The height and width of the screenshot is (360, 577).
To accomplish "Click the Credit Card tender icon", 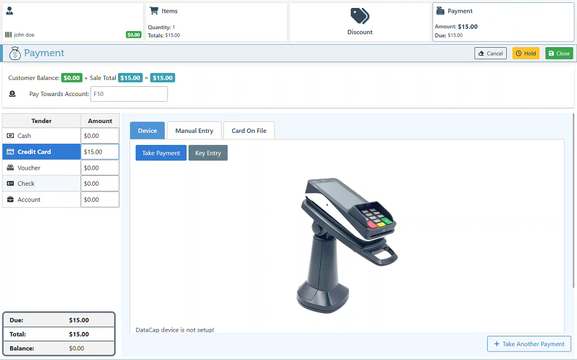I will 10,152.
